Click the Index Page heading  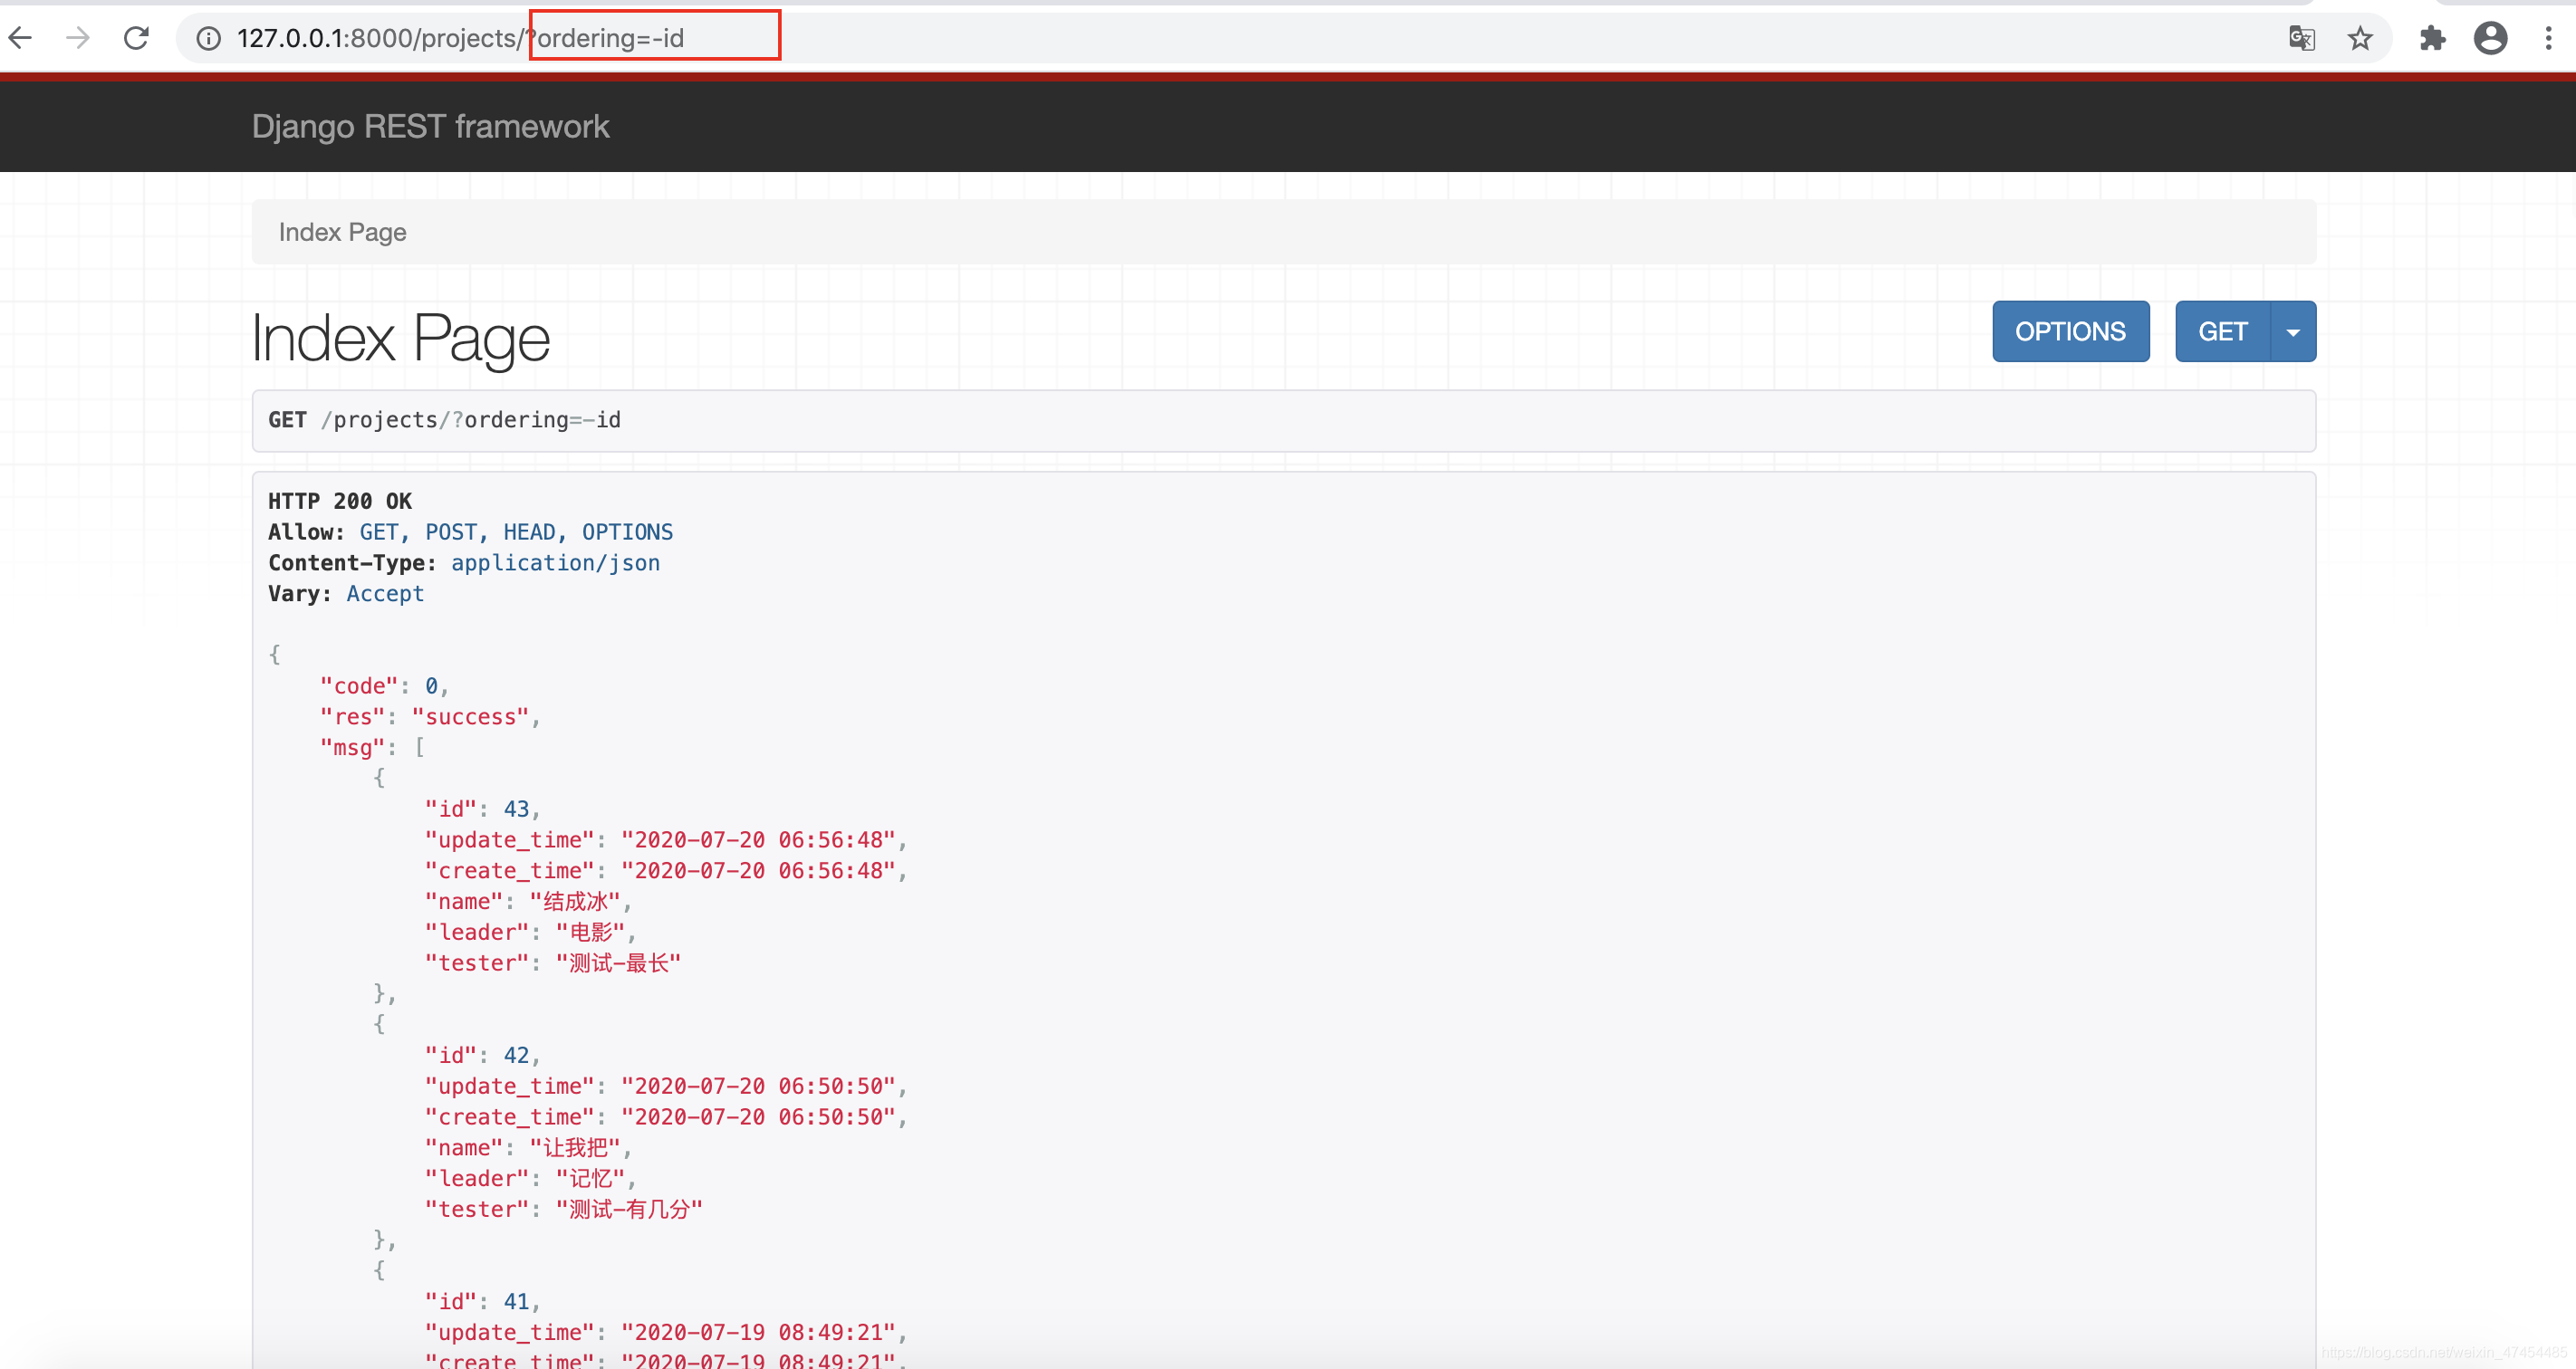pyautogui.click(x=400, y=338)
